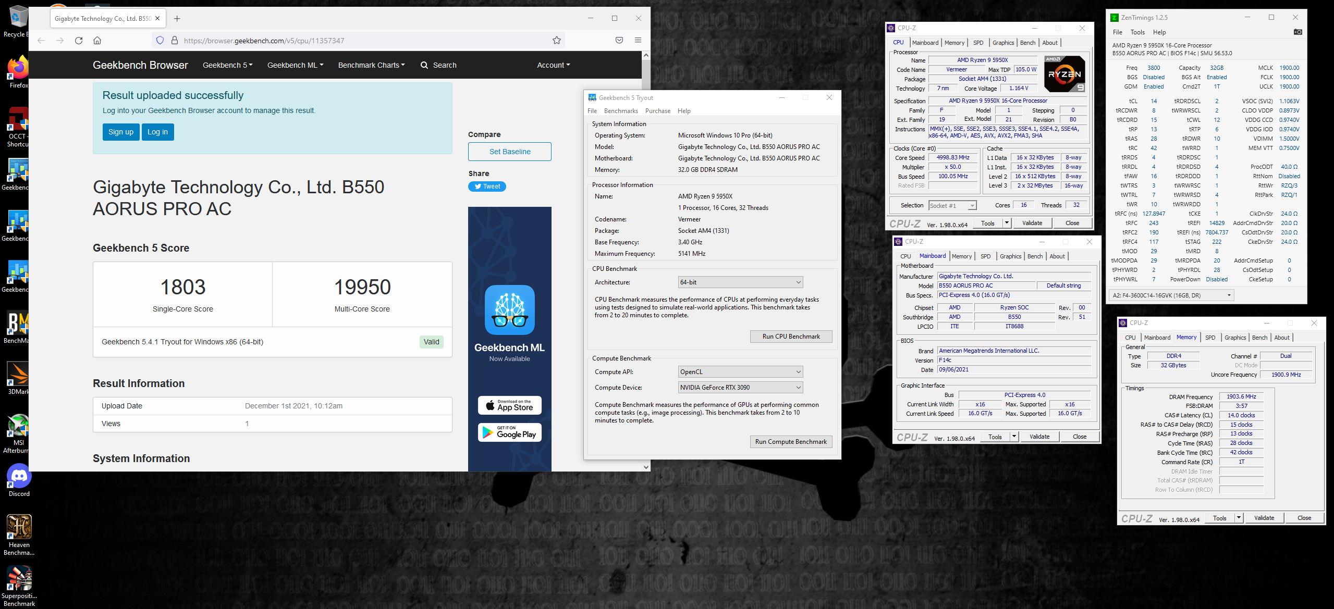Open the MSI Afterburner desktop icon
This screenshot has height=609, width=1334.
[x=18, y=433]
